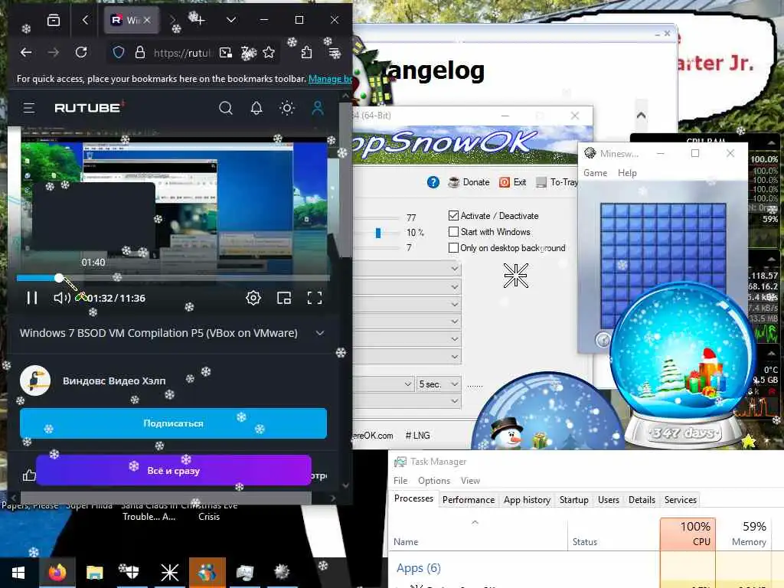Click Exit in DesktopSnowOK
Screen dimensions: 784x588
512,182
